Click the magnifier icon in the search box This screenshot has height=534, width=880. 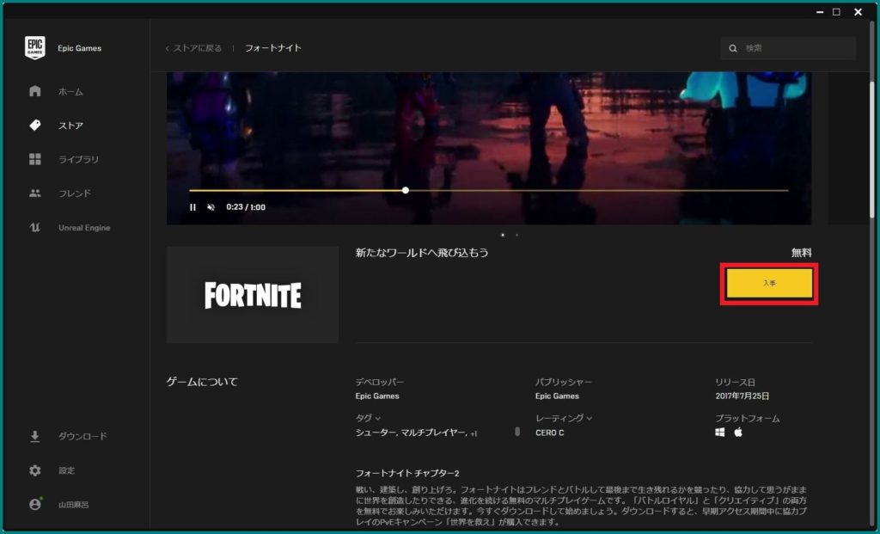point(733,49)
